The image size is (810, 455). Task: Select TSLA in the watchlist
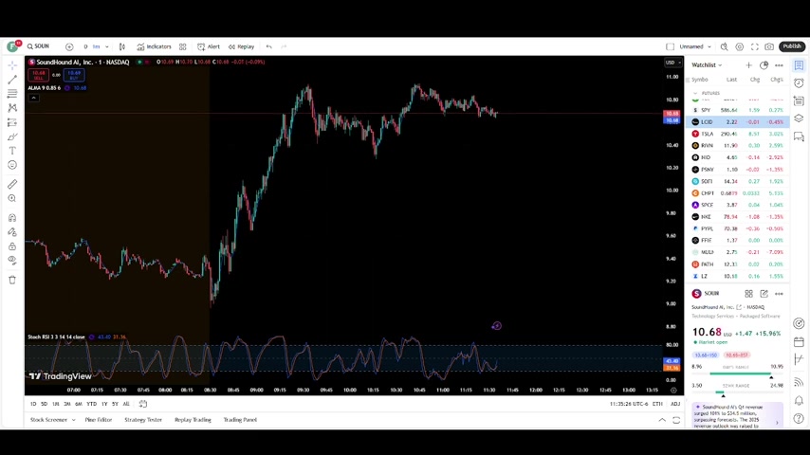[x=738, y=134]
